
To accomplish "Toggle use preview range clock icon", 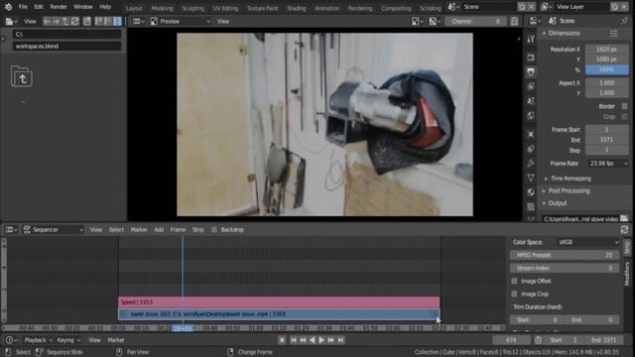I will 538,340.
